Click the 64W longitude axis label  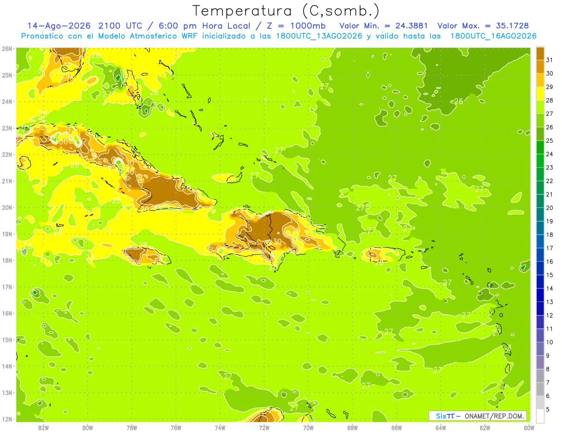[441, 428]
